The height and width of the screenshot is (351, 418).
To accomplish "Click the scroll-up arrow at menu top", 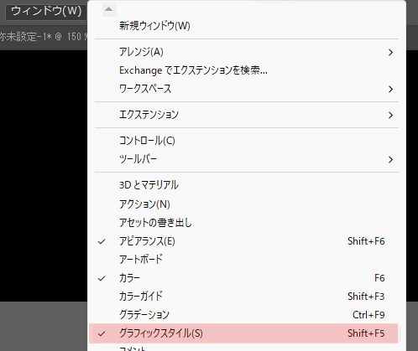I will tap(109, 9).
